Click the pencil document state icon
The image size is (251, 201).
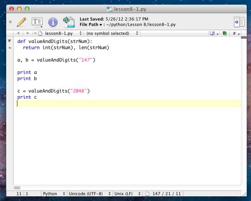tap(21, 22)
